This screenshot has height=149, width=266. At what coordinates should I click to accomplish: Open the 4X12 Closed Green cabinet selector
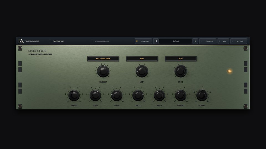click(103, 59)
